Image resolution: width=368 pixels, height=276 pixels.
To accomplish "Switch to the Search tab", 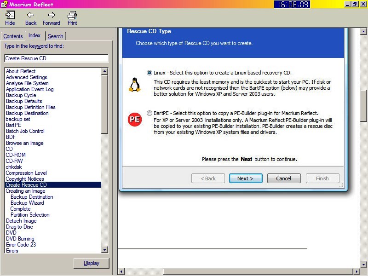I will (56, 36).
